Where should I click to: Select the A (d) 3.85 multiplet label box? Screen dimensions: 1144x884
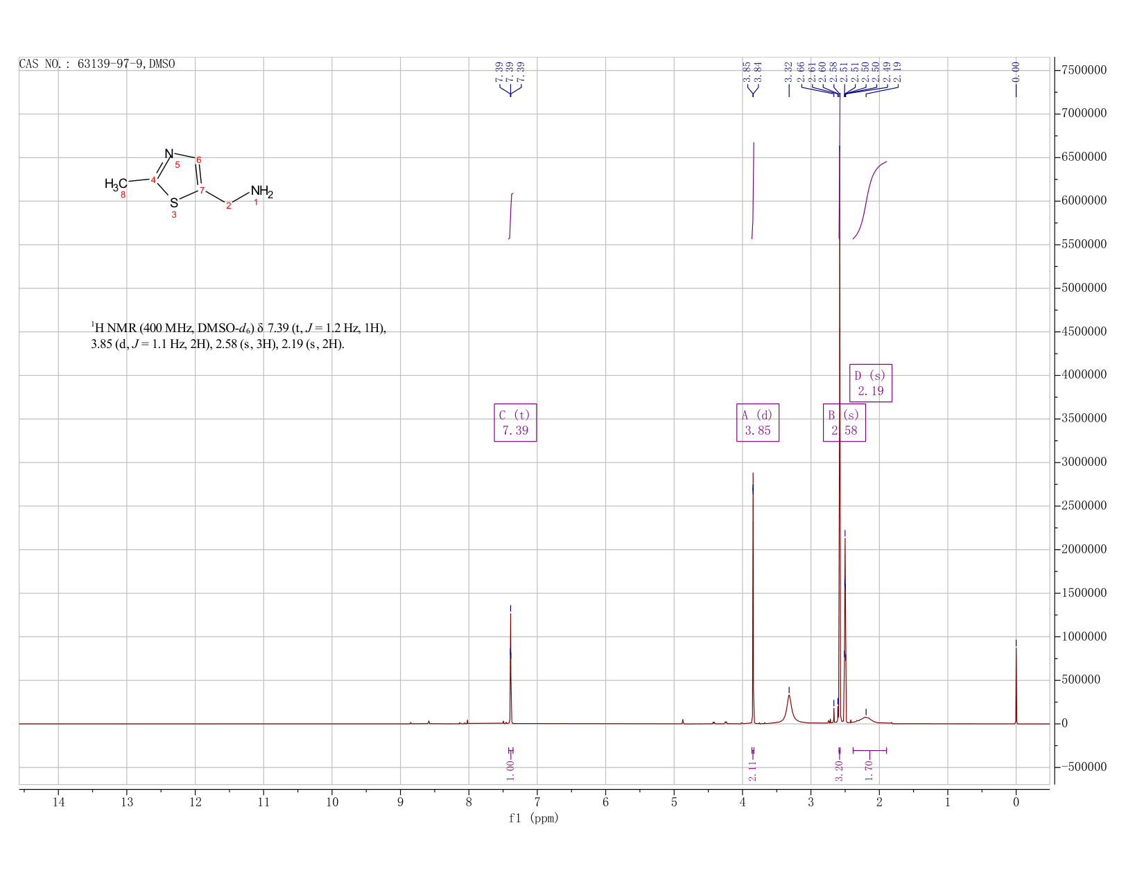coord(758,422)
